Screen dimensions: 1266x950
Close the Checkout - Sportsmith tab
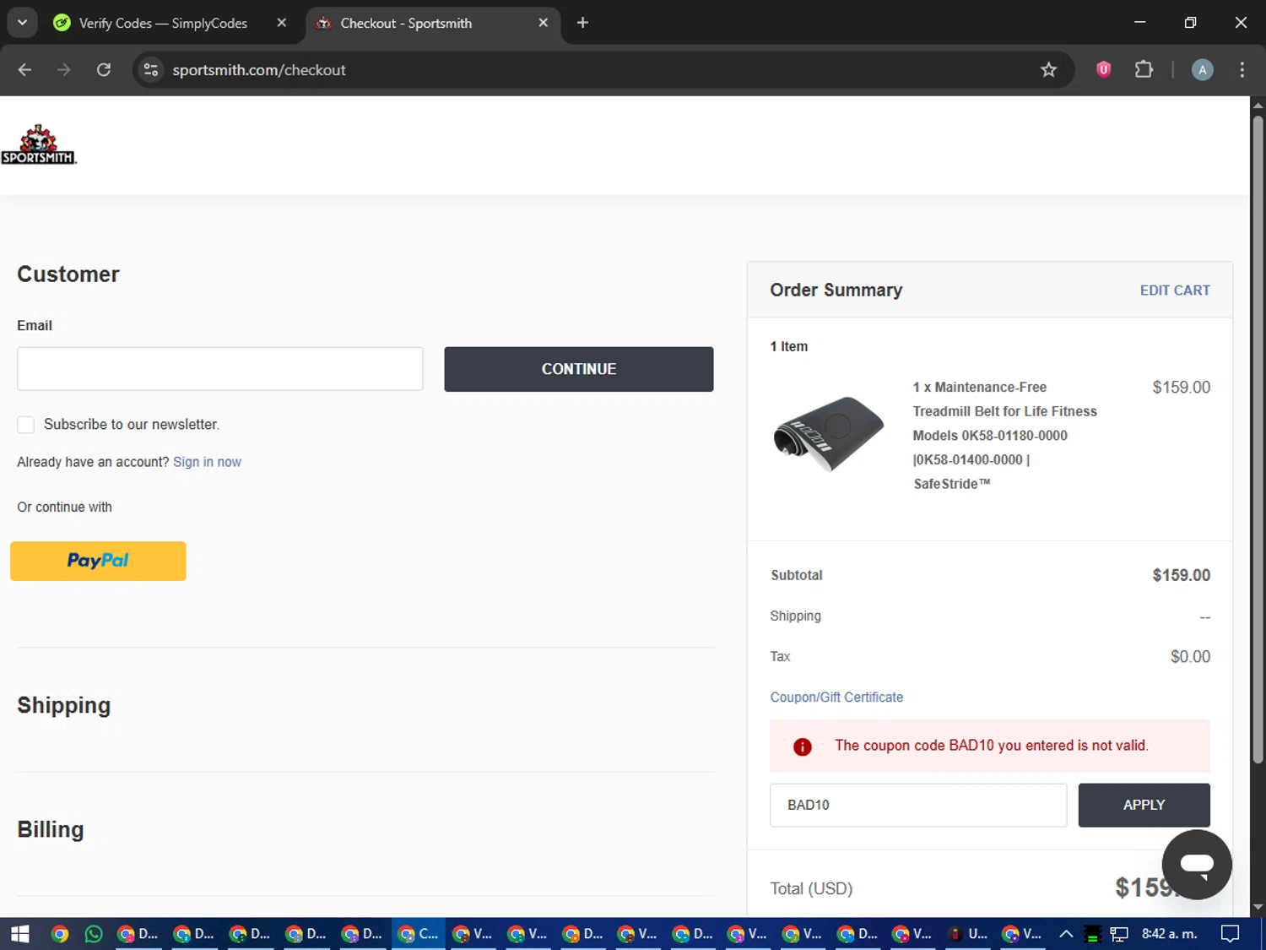[543, 23]
